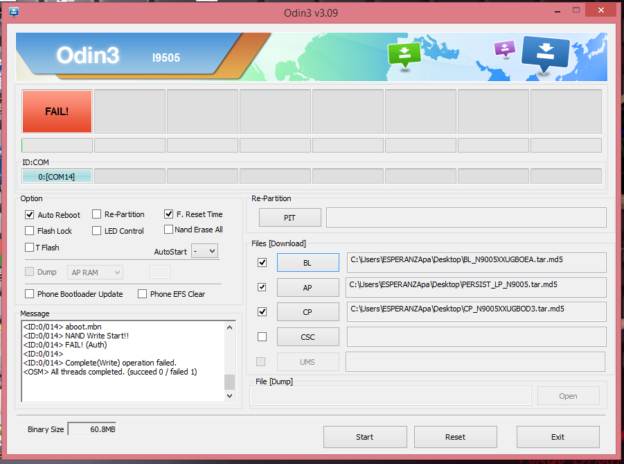This screenshot has height=464, width=624.
Task: Select the 0:[COM14] port slot
Action: click(x=57, y=177)
